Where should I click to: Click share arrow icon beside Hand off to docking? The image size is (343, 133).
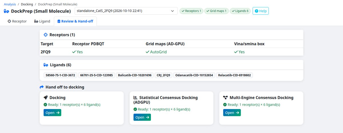point(42,87)
